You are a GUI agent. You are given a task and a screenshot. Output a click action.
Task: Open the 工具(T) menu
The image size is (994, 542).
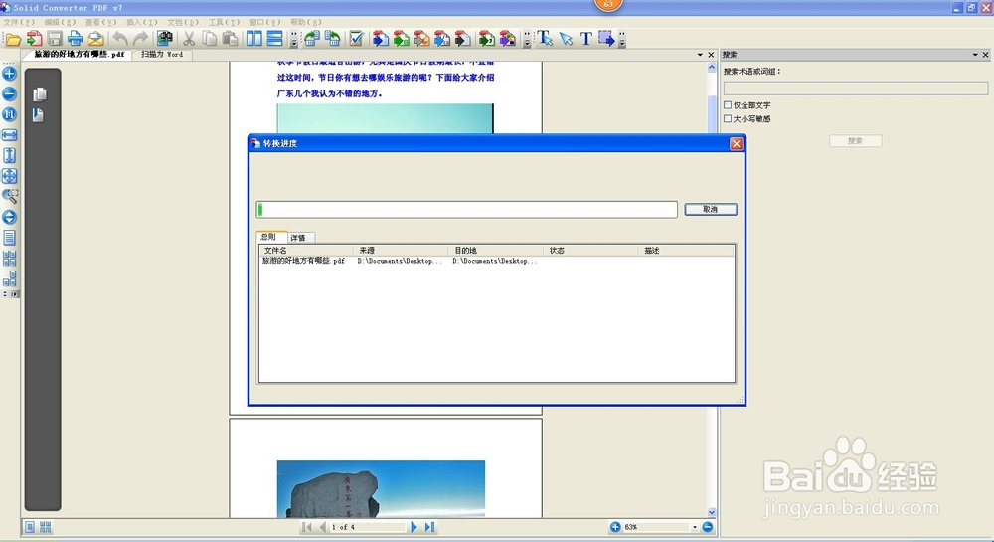pos(225,22)
